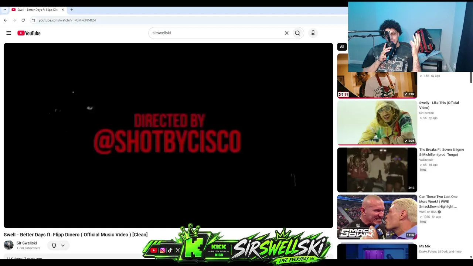Click the scrollbar down arrow

tap(471, 257)
